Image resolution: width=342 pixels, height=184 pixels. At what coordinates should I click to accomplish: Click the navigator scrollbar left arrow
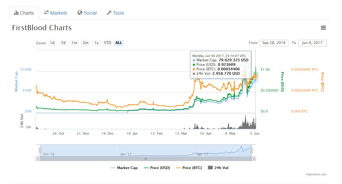[38, 159]
